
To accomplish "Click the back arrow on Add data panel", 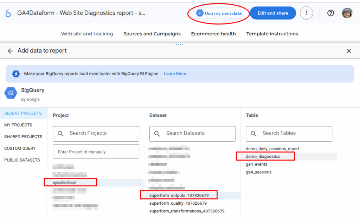I will point(10,50).
